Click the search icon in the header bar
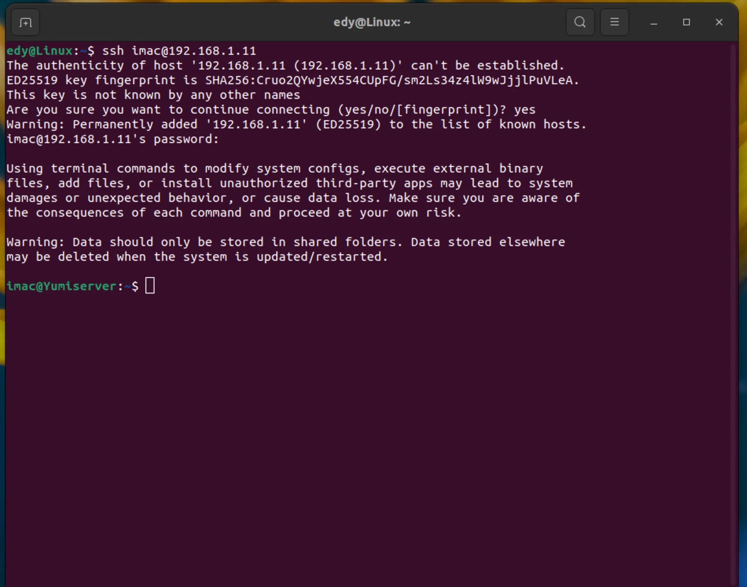Viewport: 747px width, 587px height. pos(579,22)
